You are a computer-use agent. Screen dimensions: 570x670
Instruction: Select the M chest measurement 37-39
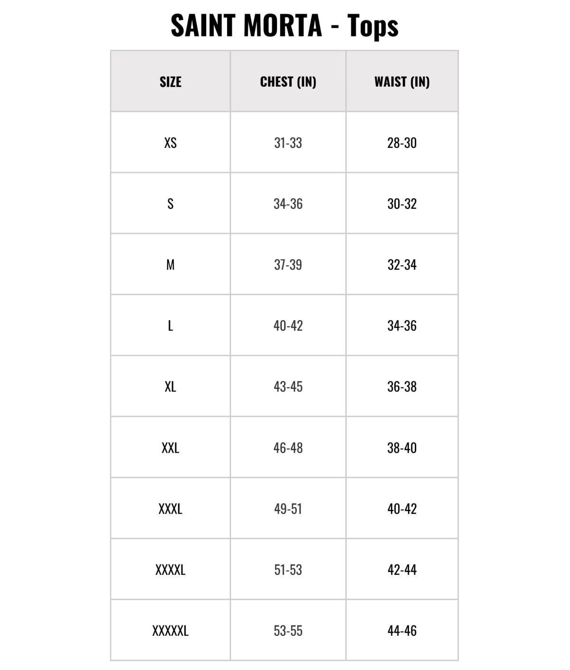(x=288, y=264)
